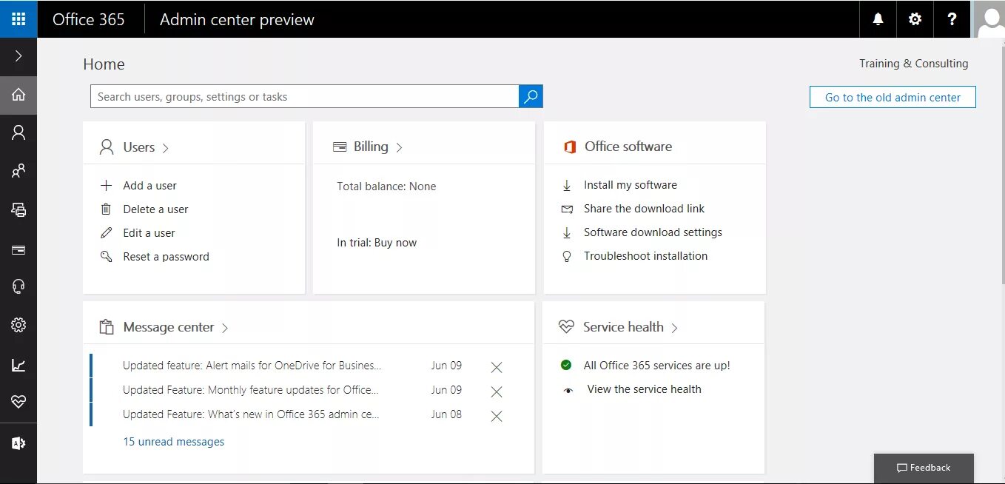
Task: Expand the Users card chevron
Action: click(166, 148)
